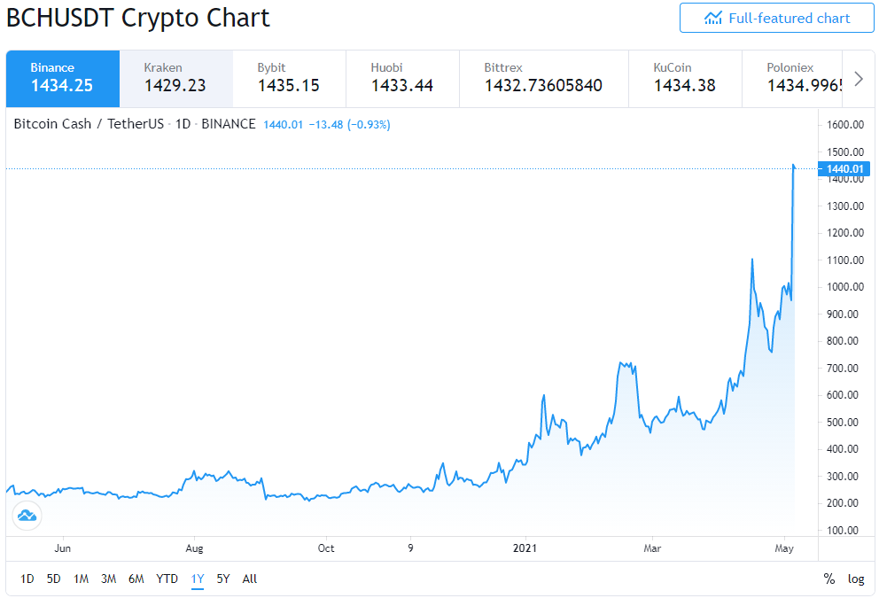Open the Binance exchange tab
This screenshot has width=879, height=606.
63,79
